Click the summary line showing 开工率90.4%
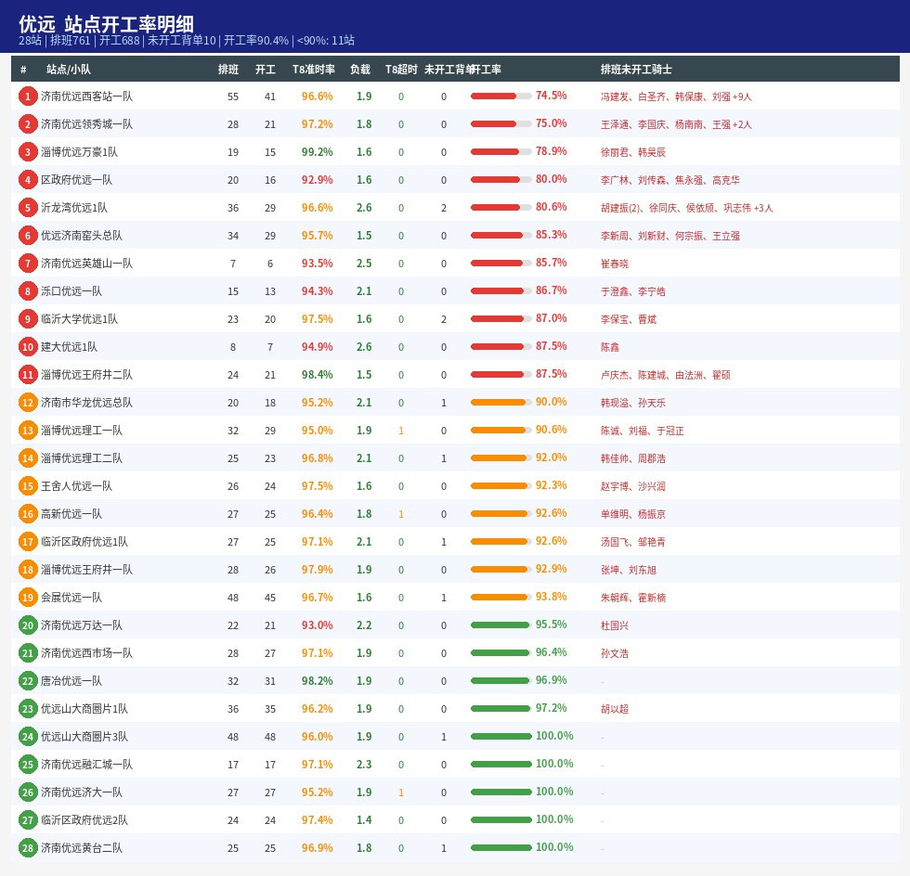 (x=187, y=41)
